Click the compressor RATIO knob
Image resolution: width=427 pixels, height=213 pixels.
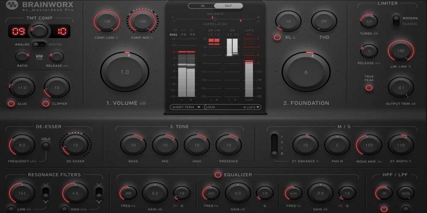pyautogui.click(x=22, y=57)
